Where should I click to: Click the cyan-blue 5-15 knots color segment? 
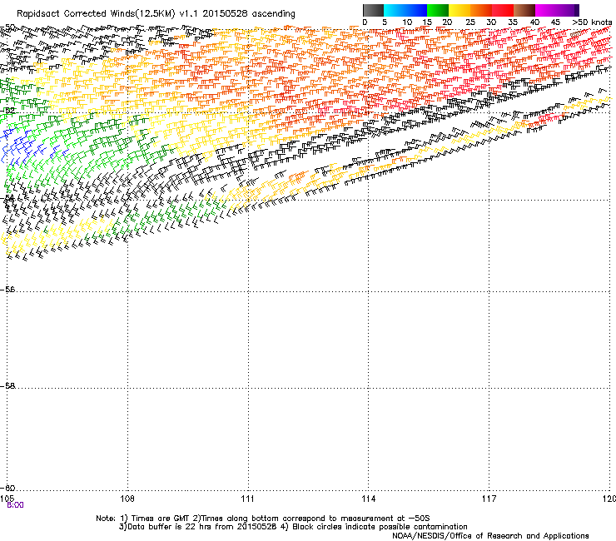(405, 10)
